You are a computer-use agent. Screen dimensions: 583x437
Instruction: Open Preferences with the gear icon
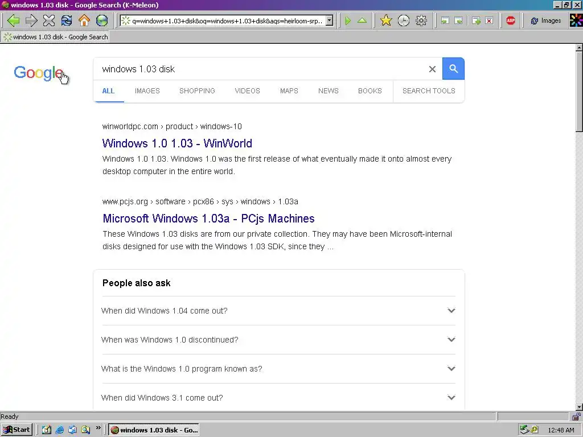[x=421, y=20]
